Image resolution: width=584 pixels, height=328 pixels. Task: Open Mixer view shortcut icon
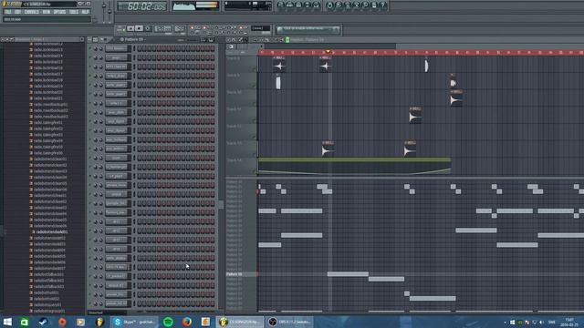pos(317,5)
